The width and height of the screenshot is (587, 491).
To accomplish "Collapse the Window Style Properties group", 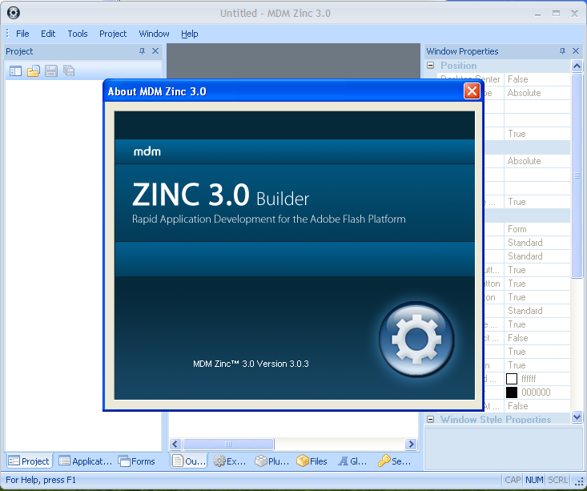I will (431, 419).
